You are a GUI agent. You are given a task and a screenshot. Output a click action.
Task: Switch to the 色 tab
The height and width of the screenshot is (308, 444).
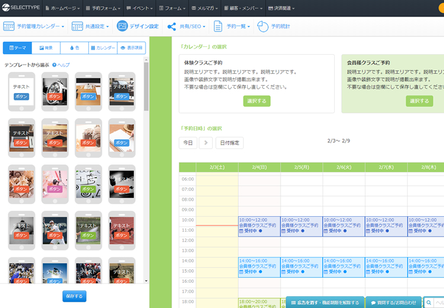[74, 47]
